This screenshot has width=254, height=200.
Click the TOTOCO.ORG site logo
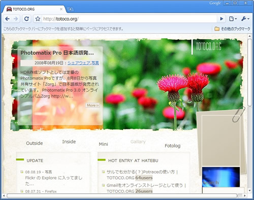tap(208, 46)
